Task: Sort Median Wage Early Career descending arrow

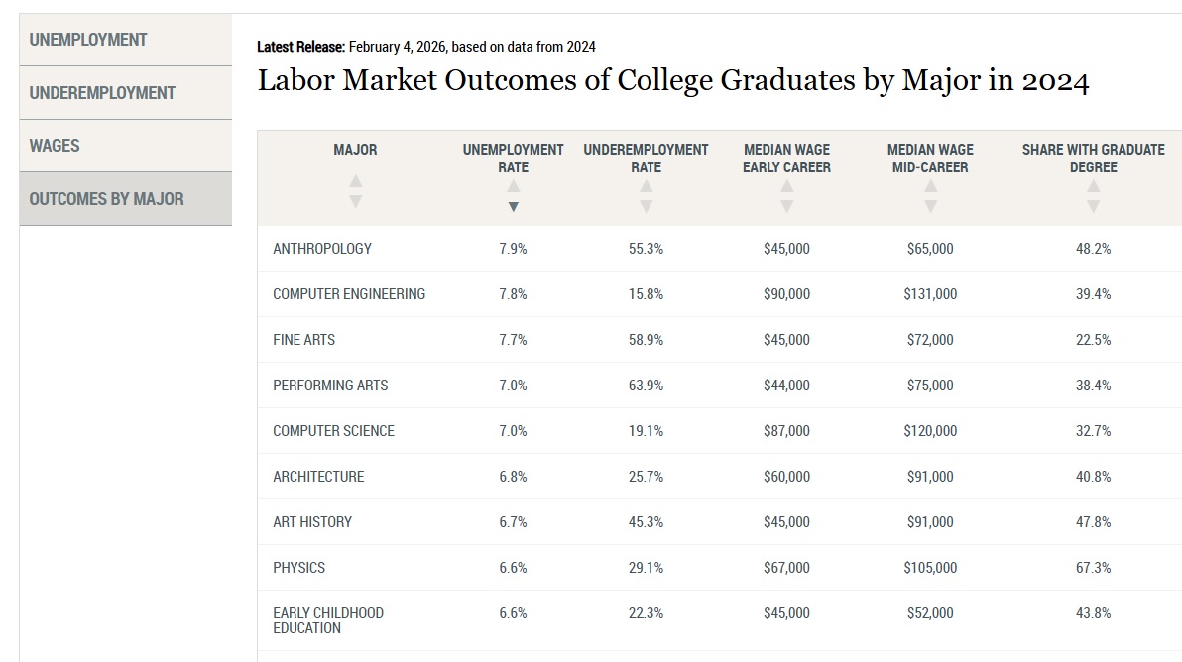Action: (x=787, y=206)
